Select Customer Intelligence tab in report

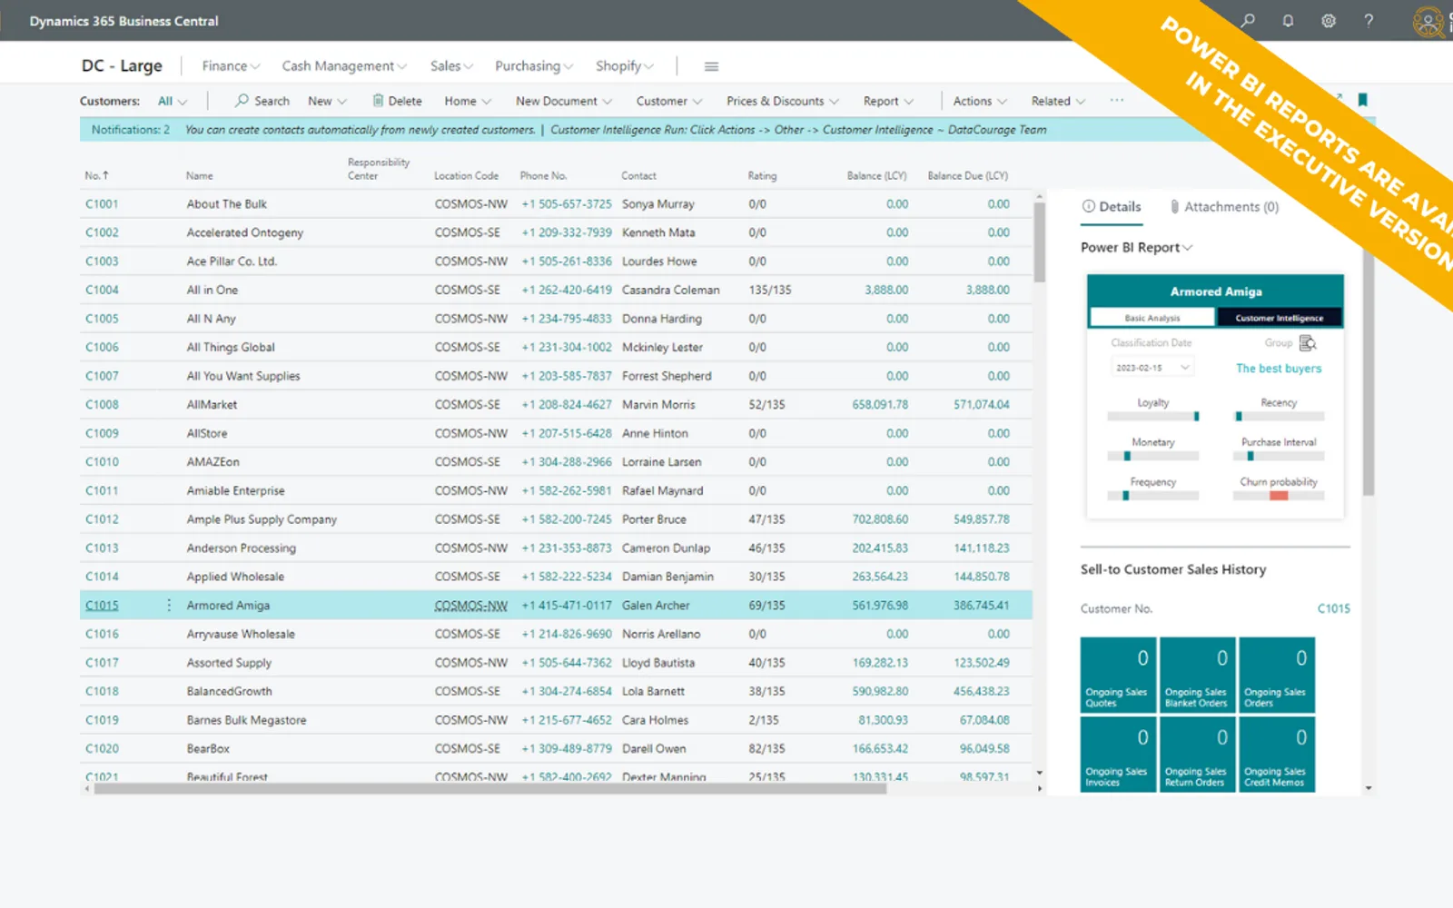[1279, 318]
